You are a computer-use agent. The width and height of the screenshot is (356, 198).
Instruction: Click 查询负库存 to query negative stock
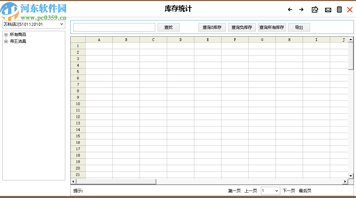[x=242, y=27]
